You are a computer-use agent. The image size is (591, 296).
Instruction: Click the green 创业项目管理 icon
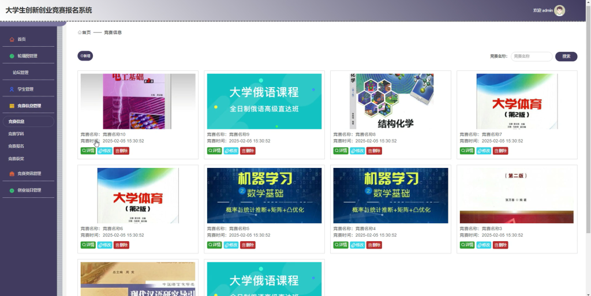[x=12, y=190]
